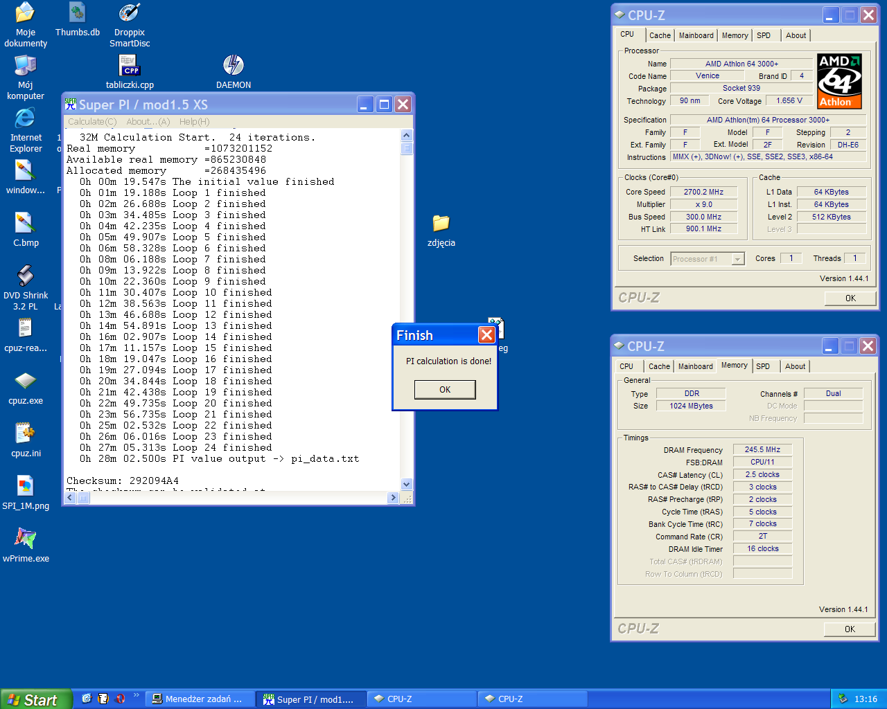Click Core Speed value 2700.2 MHz

[x=703, y=192]
